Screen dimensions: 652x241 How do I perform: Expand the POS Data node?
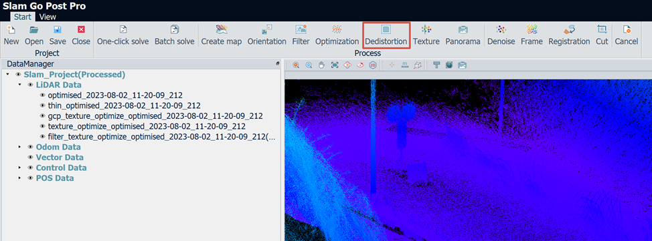tap(19, 178)
